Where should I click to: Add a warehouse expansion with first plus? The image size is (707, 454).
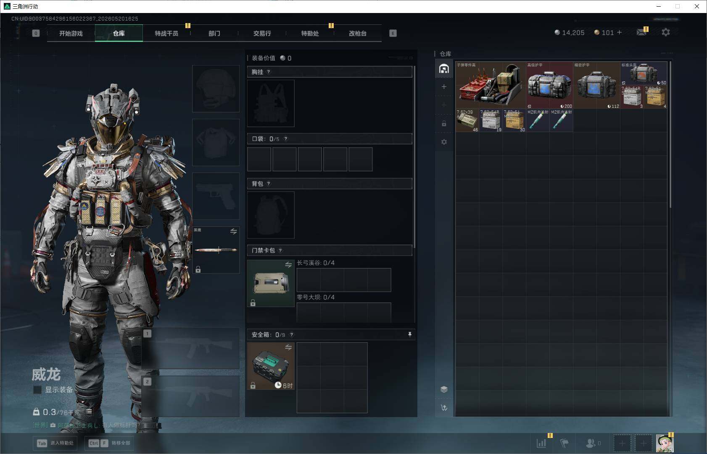[444, 86]
